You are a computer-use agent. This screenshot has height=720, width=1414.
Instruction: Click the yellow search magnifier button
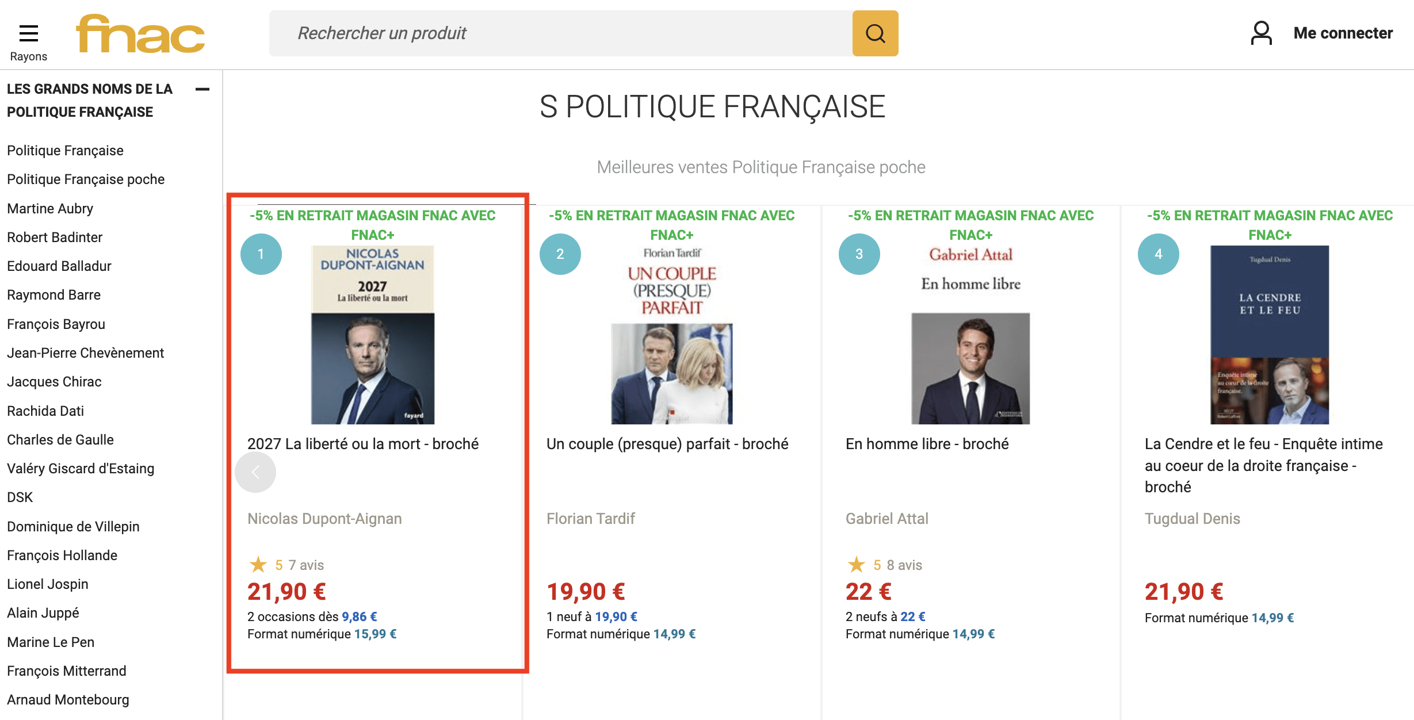875,33
